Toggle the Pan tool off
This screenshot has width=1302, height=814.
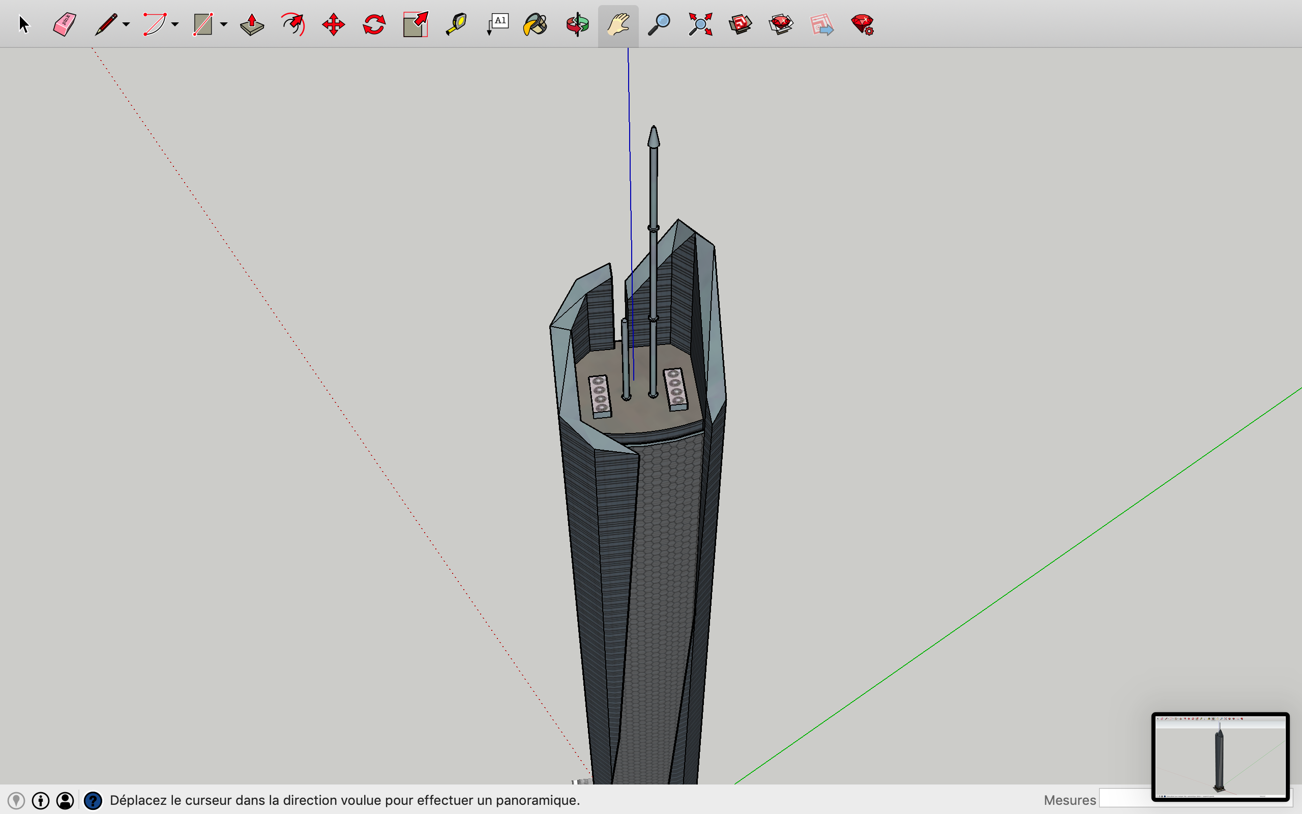[617, 24]
